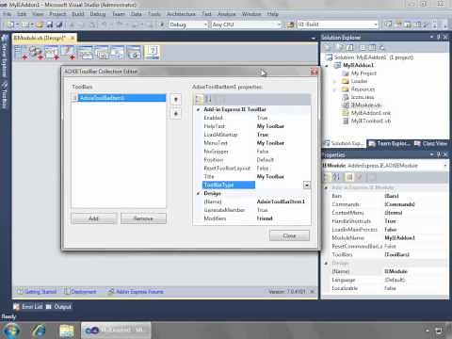Open the Toolbox side tab
Image resolution: width=452 pixels, height=339 pixels.
click(4, 96)
